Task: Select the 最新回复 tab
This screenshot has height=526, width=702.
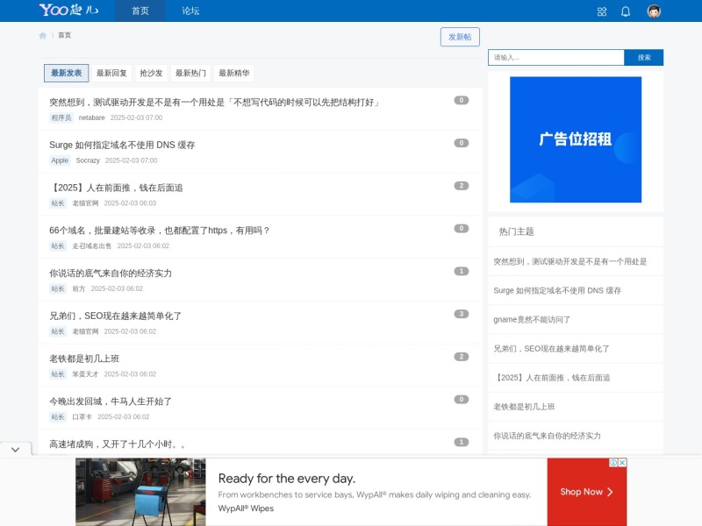Action: pos(111,73)
